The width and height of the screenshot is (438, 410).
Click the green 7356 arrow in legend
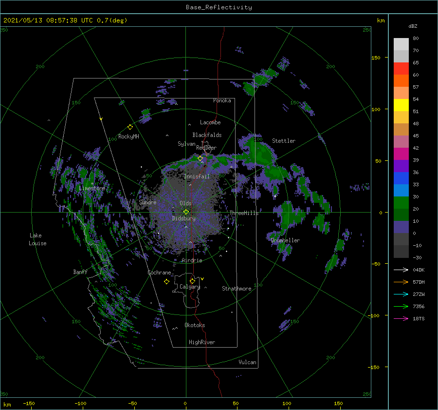pos(401,307)
